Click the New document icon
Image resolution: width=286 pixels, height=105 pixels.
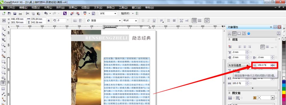[4, 14]
